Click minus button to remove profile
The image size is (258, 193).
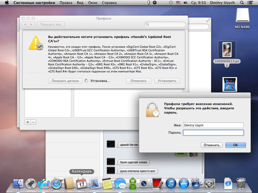[33, 122]
